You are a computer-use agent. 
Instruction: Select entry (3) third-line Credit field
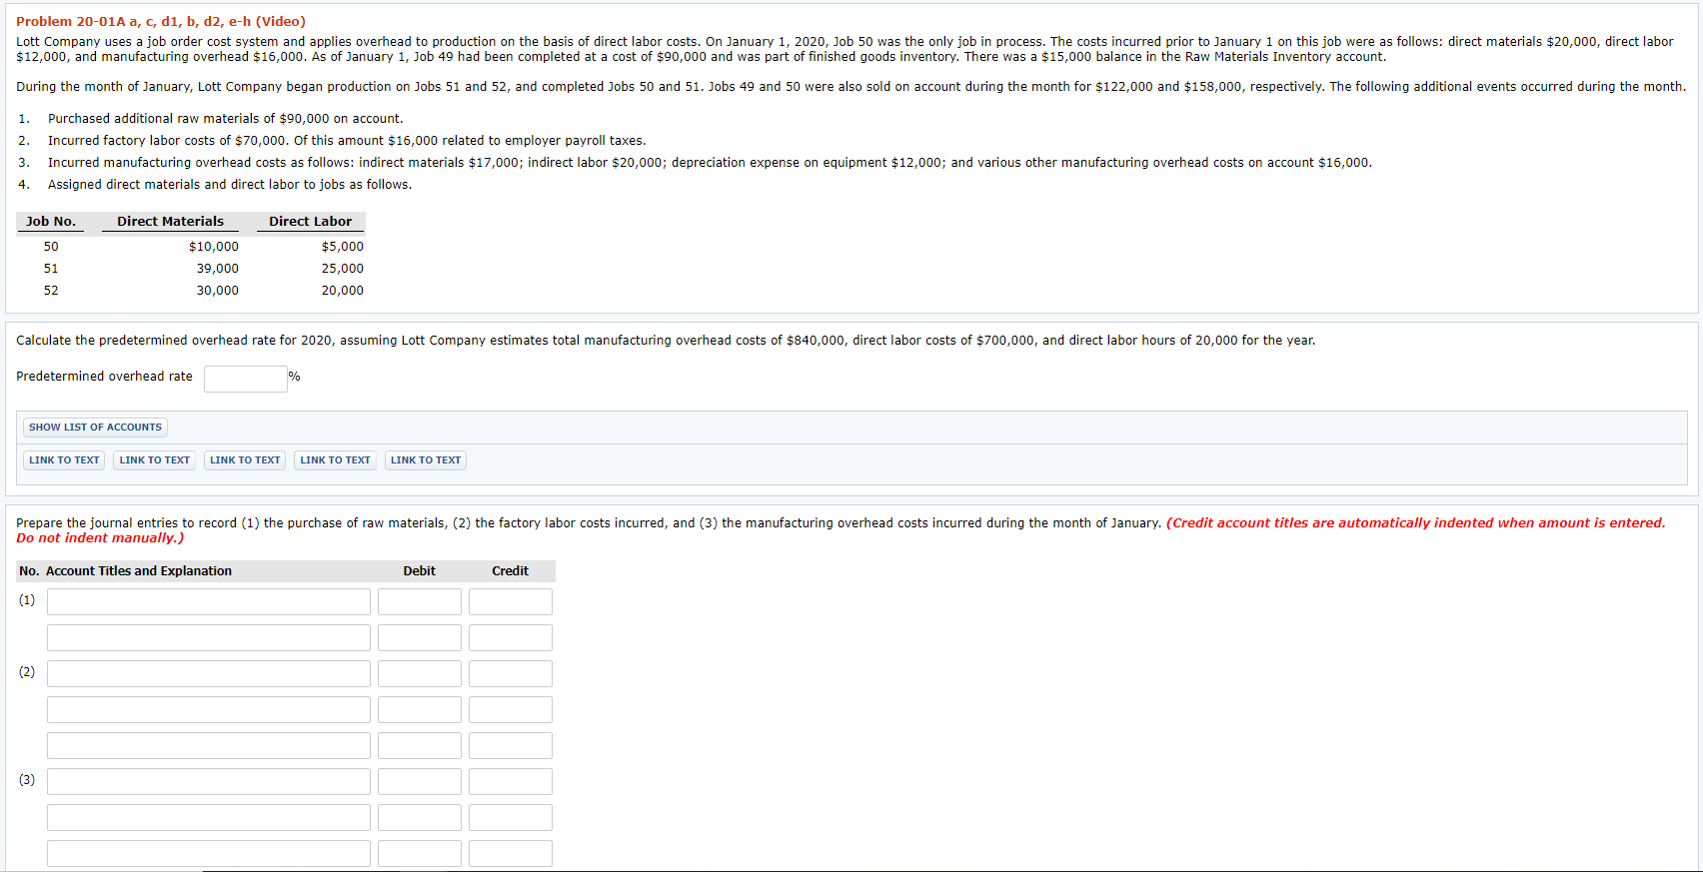coord(511,853)
